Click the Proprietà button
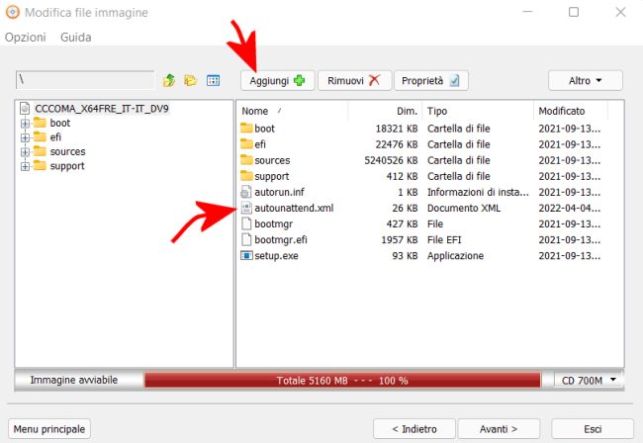Screen dimensions: 643x443 point(431,81)
